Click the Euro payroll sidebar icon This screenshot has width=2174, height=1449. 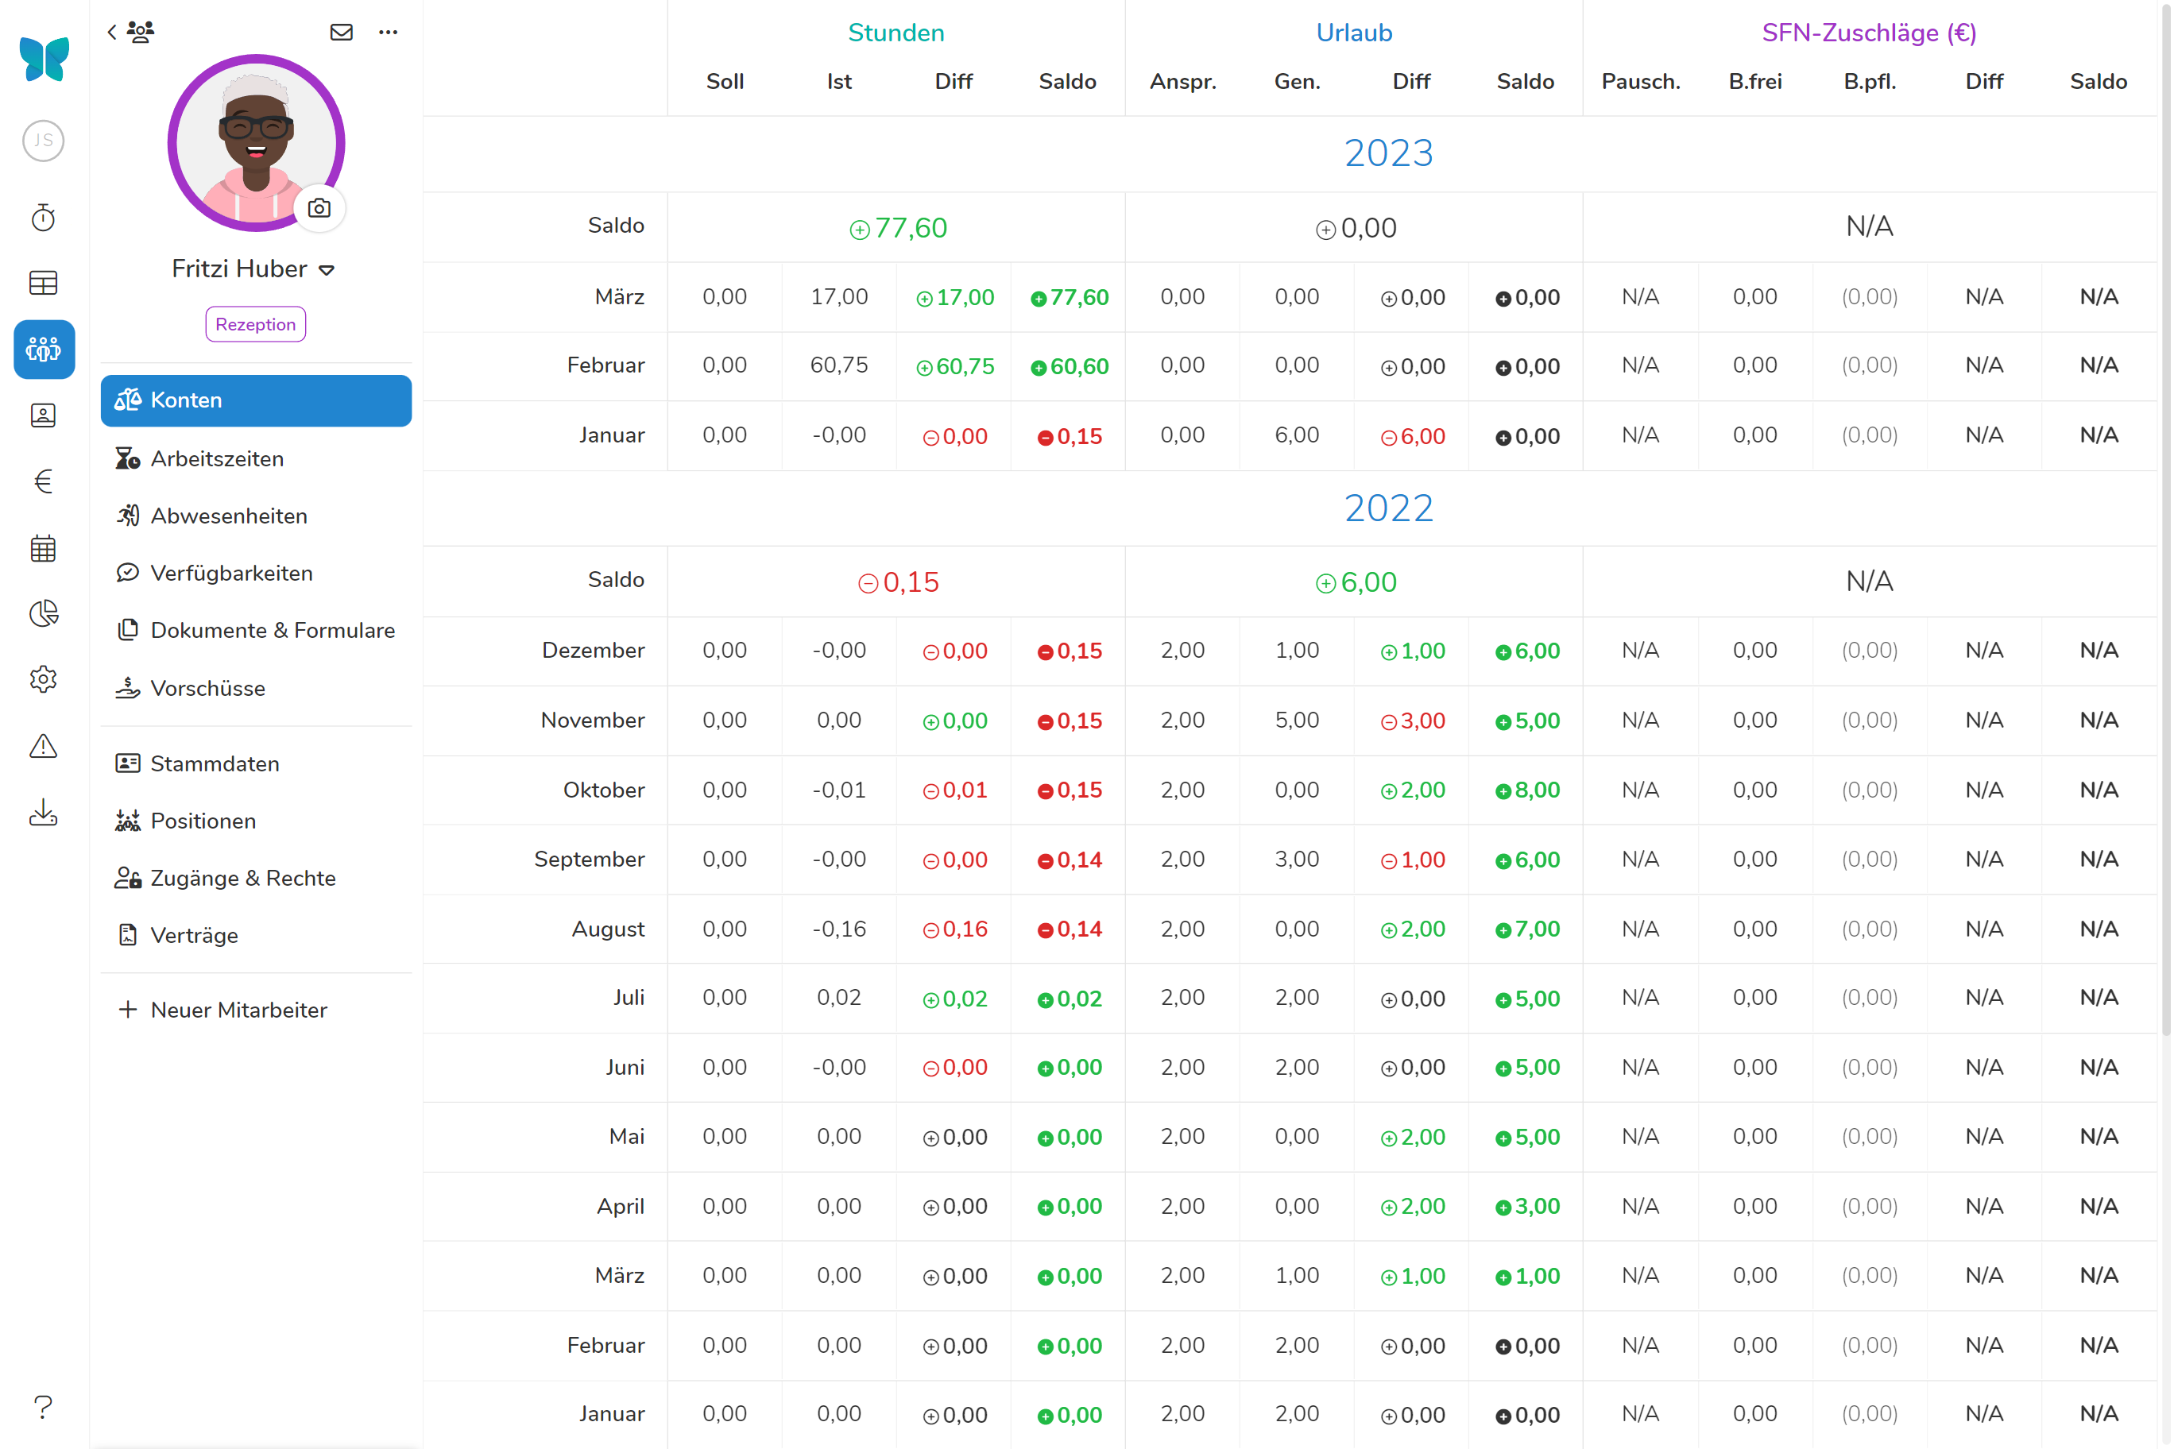click(x=44, y=481)
